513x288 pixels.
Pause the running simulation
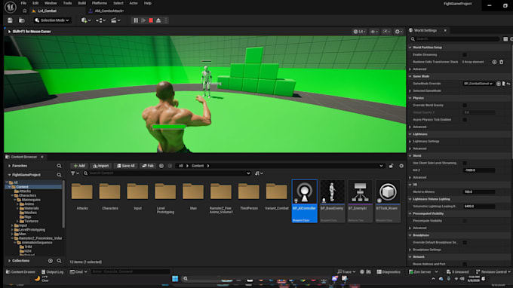(136, 20)
